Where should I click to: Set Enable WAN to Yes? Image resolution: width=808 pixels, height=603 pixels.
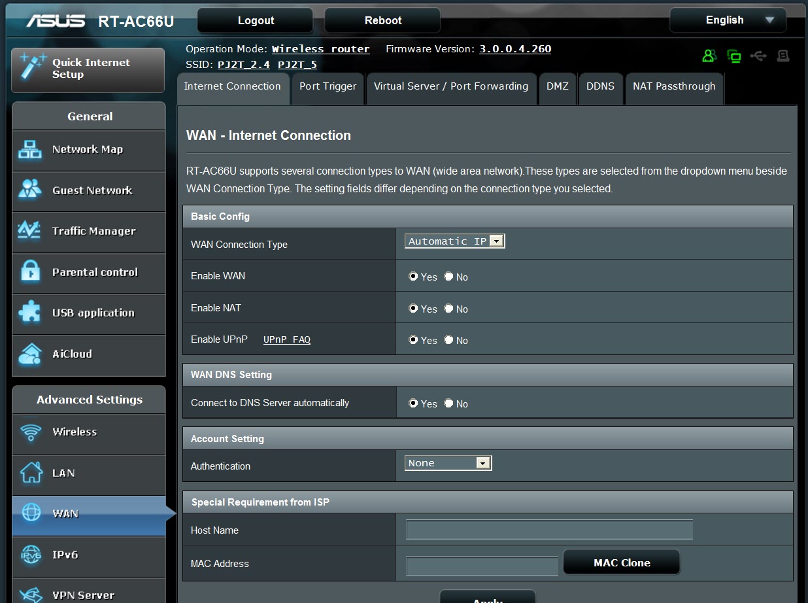point(413,276)
